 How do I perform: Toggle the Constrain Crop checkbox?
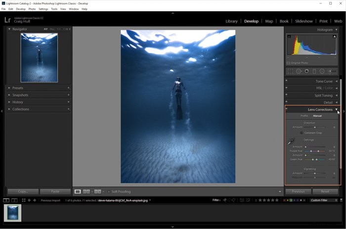tap(301, 133)
